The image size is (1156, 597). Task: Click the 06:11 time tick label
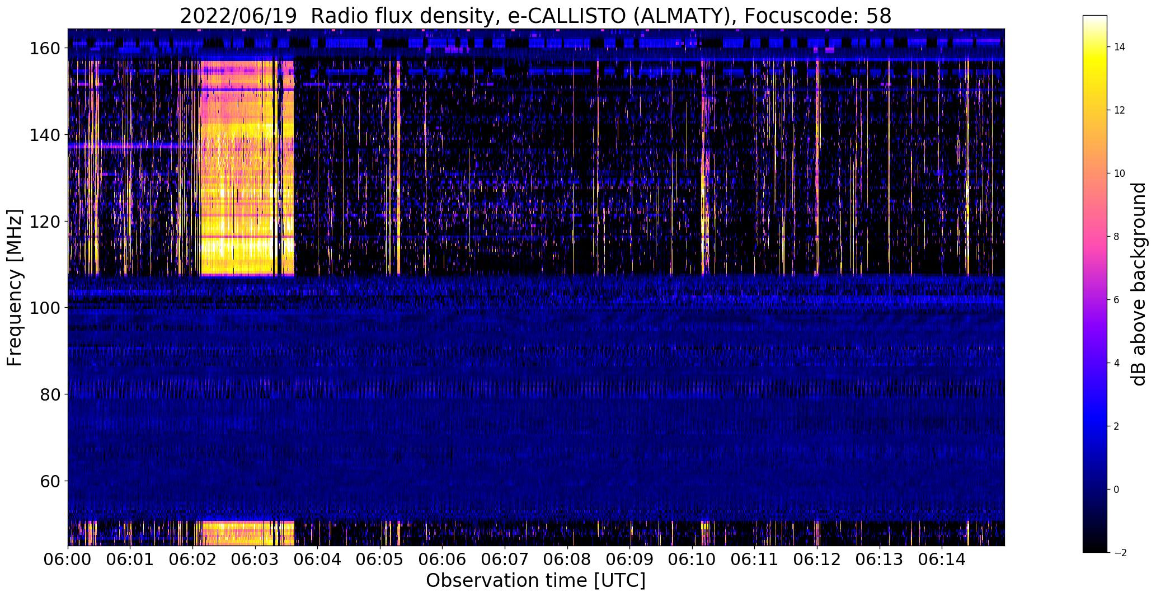point(755,560)
